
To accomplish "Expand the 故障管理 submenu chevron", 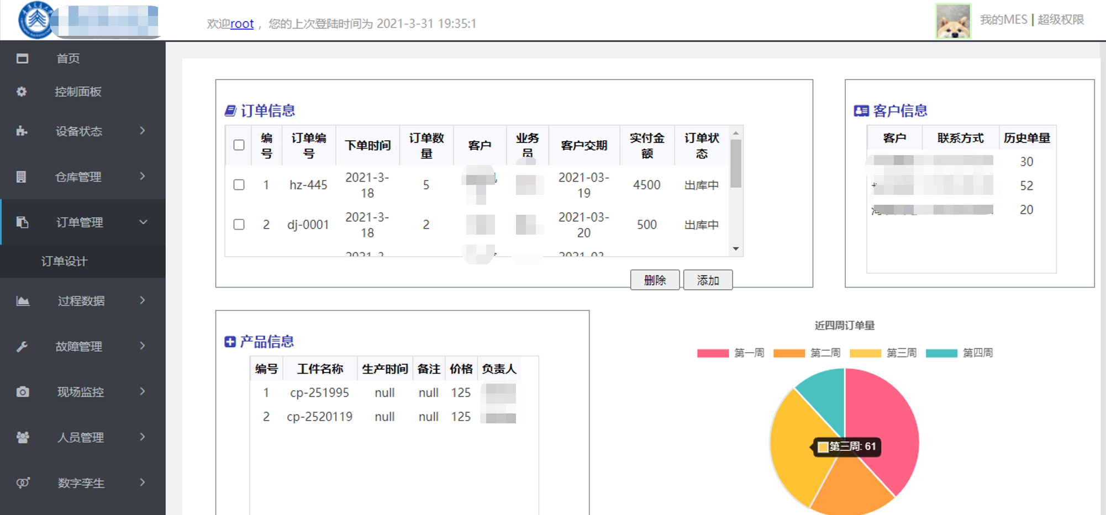I will coord(143,346).
